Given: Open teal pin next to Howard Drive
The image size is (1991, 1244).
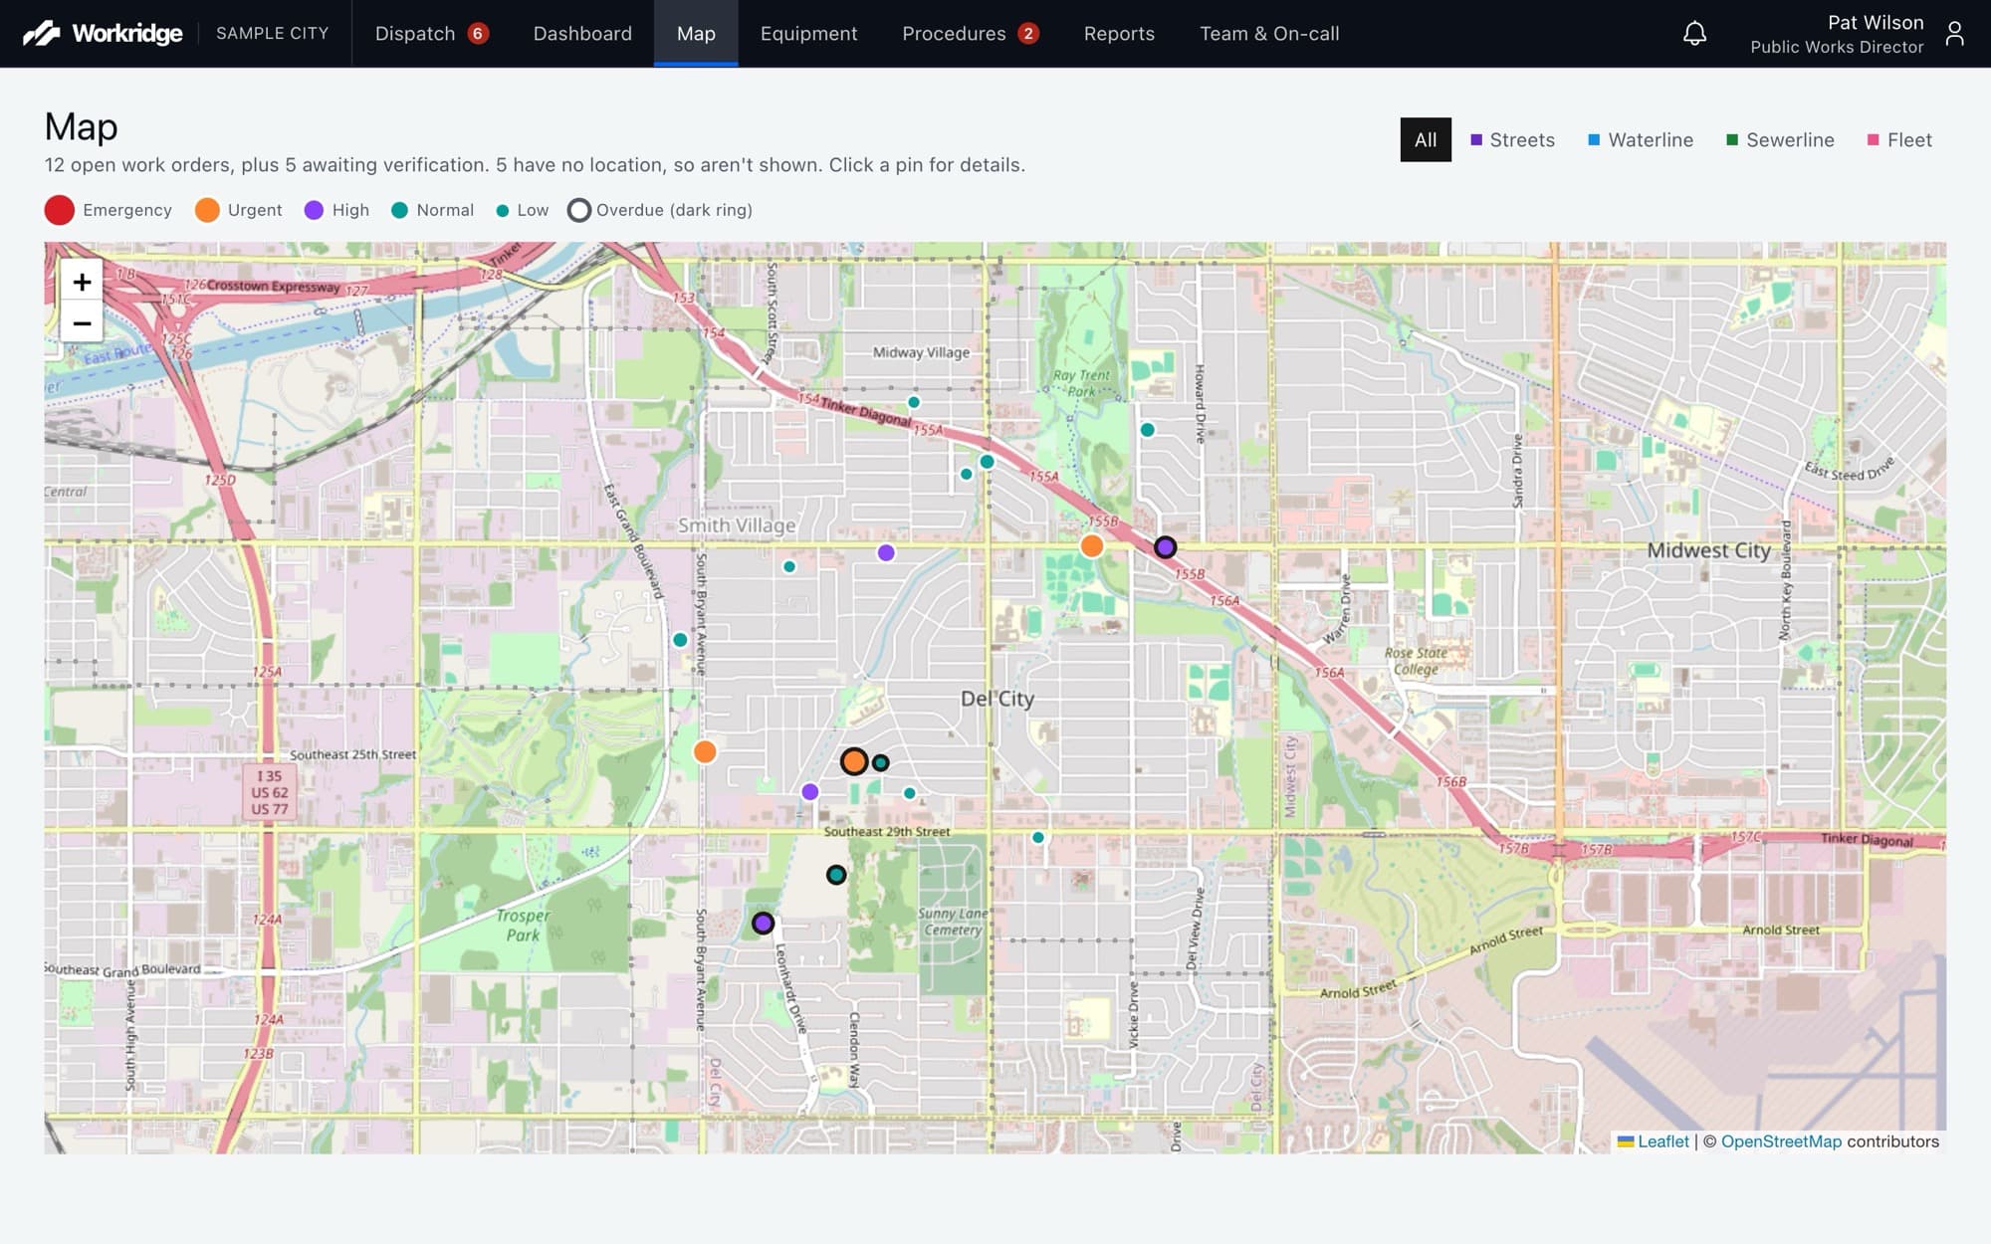Looking at the screenshot, I should [1147, 430].
